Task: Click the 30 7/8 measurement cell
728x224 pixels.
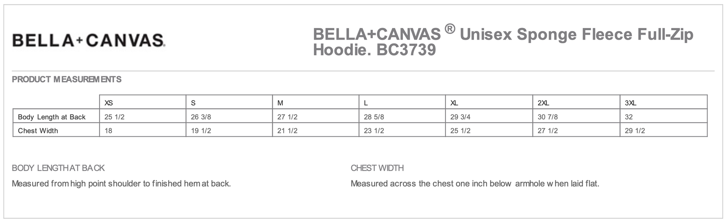Action: coord(548,117)
